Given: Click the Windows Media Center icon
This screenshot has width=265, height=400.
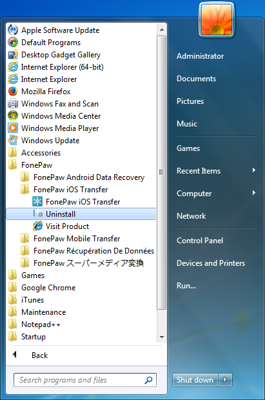Looking at the screenshot, I should click(x=13, y=116).
